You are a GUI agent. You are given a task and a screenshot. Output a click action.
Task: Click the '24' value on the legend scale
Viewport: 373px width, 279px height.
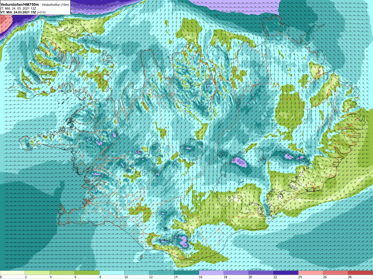pyautogui.click(x=300, y=277)
